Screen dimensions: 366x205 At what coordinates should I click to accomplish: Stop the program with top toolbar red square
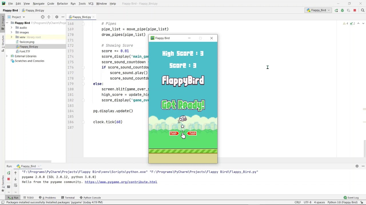coord(355,10)
